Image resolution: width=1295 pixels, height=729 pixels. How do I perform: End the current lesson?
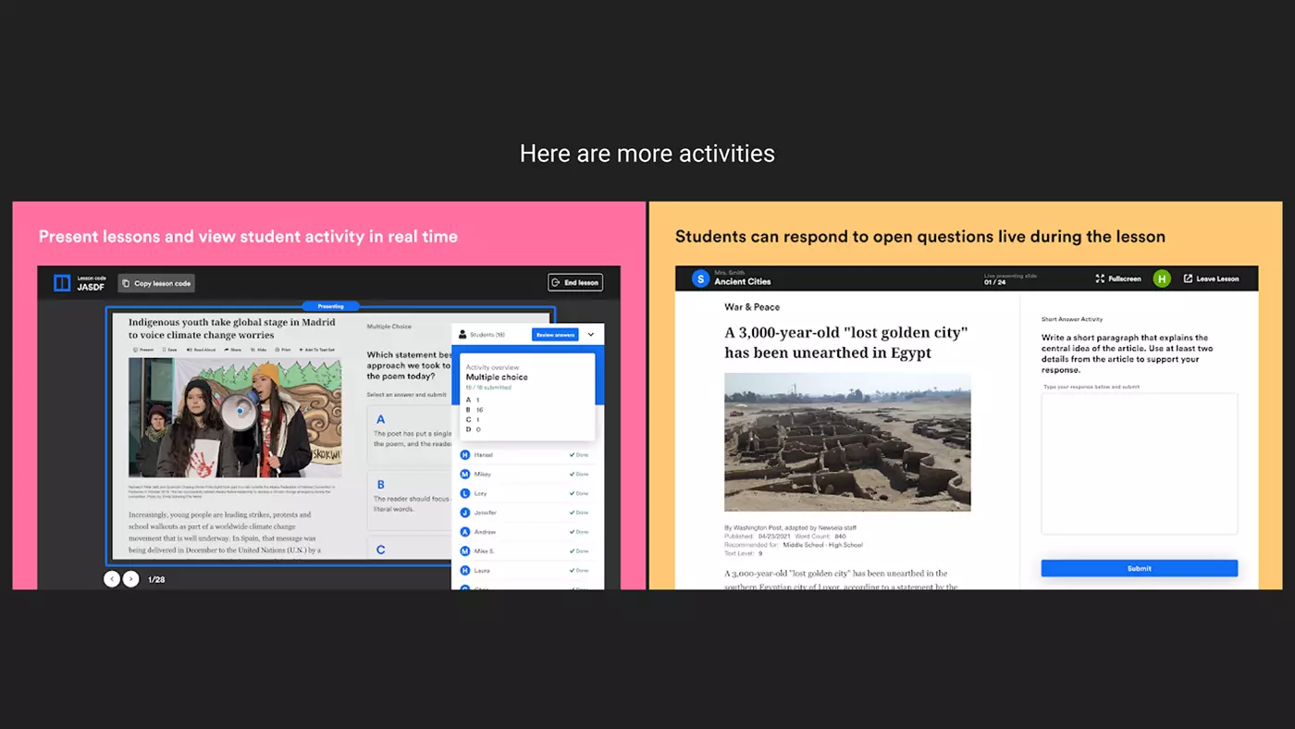pos(574,283)
